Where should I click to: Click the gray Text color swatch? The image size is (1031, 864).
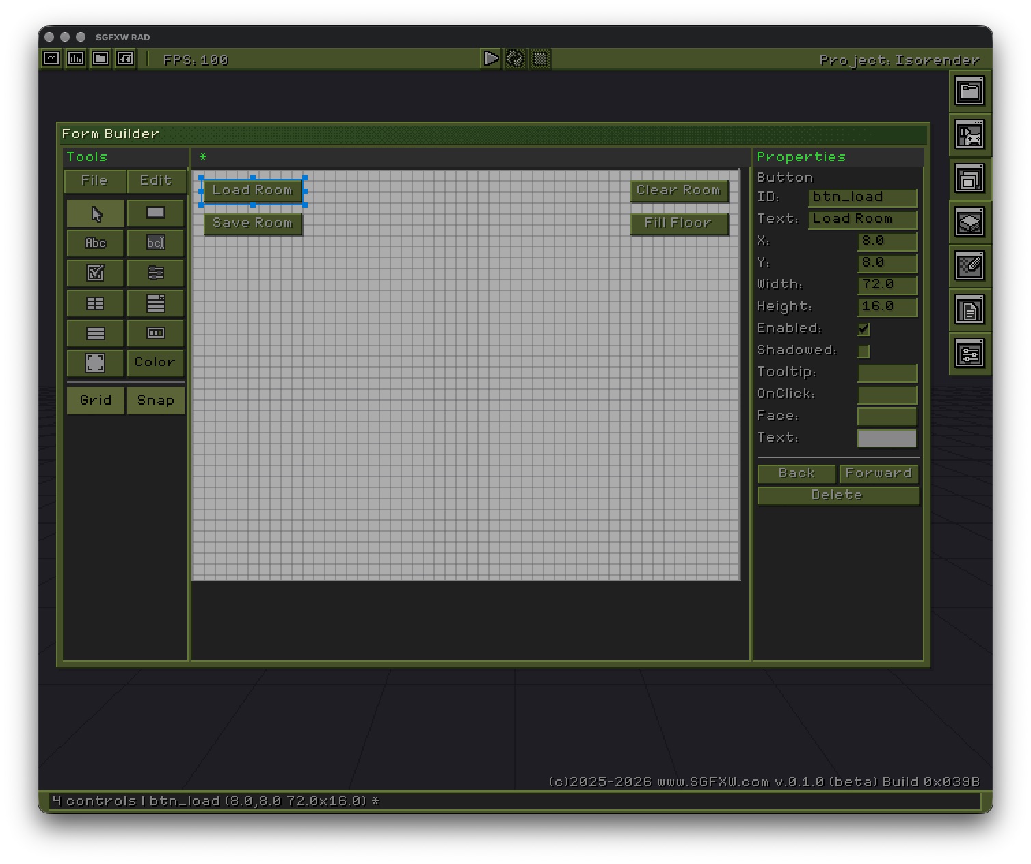click(x=887, y=438)
